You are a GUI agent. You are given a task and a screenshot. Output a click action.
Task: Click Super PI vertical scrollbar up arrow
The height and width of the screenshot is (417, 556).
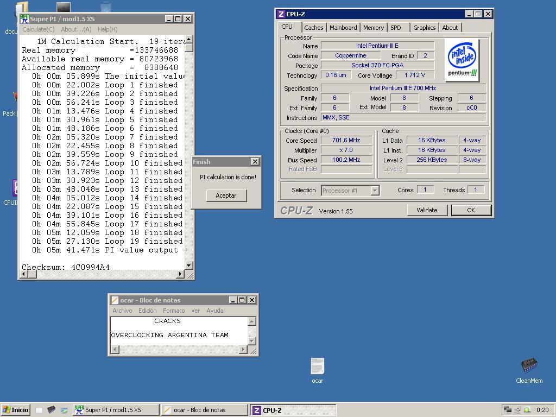188,39
